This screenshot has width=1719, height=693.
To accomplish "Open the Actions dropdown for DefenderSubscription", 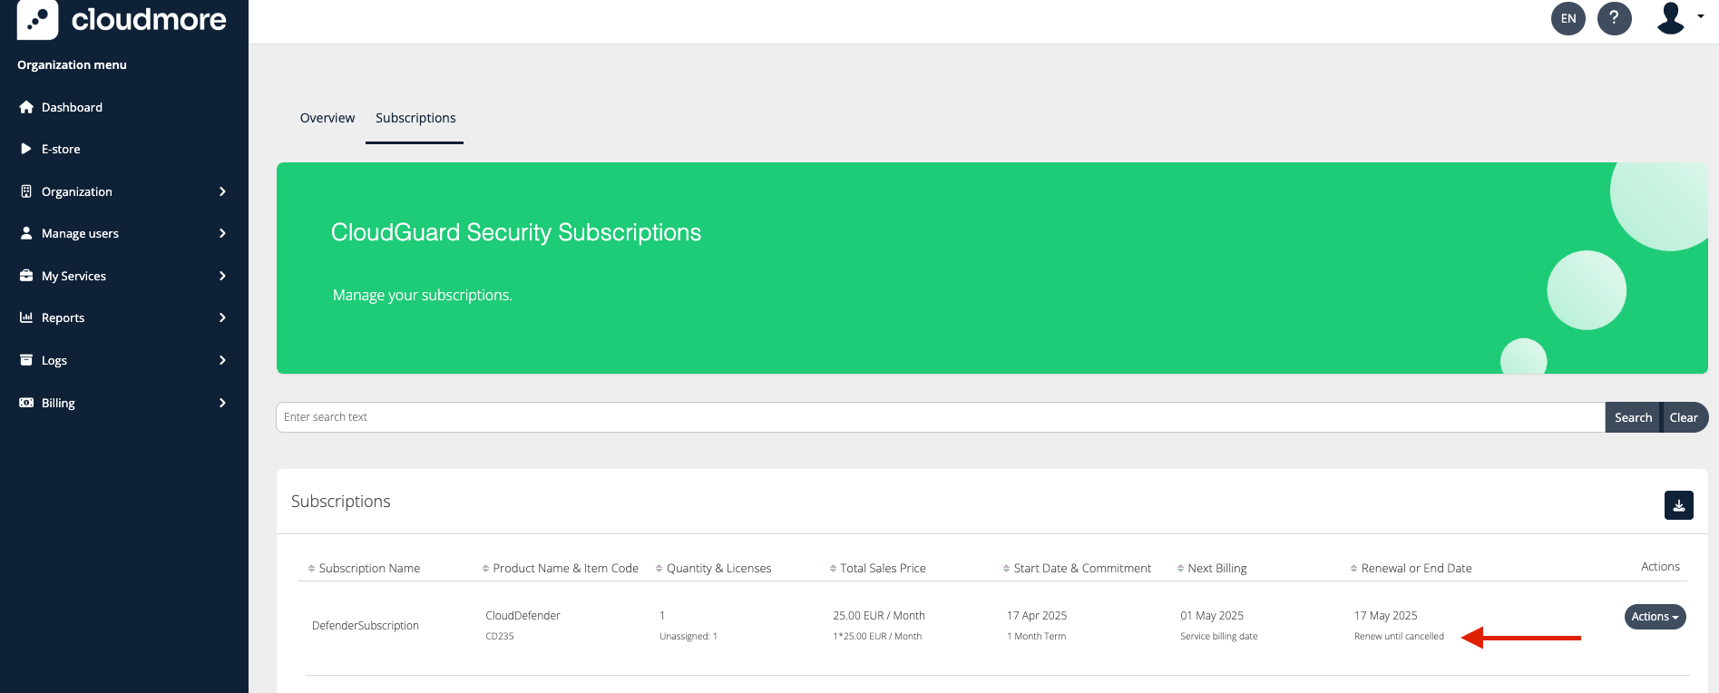I will pyautogui.click(x=1655, y=617).
